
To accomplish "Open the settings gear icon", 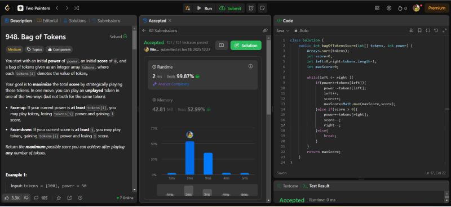I will click(389, 8).
